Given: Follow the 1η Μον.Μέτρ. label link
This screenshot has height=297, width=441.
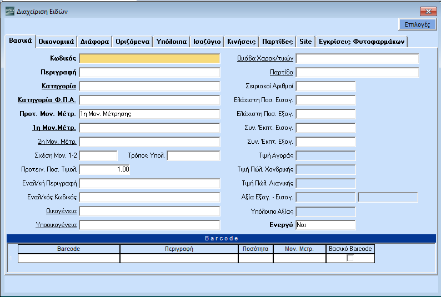Looking at the screenshot, I should point(54,128).
